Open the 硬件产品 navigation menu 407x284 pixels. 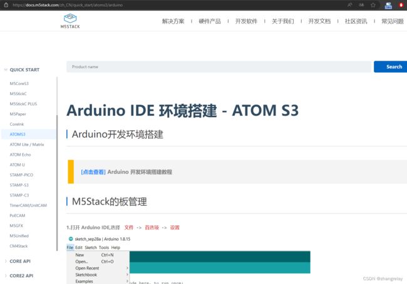point(210,21)
